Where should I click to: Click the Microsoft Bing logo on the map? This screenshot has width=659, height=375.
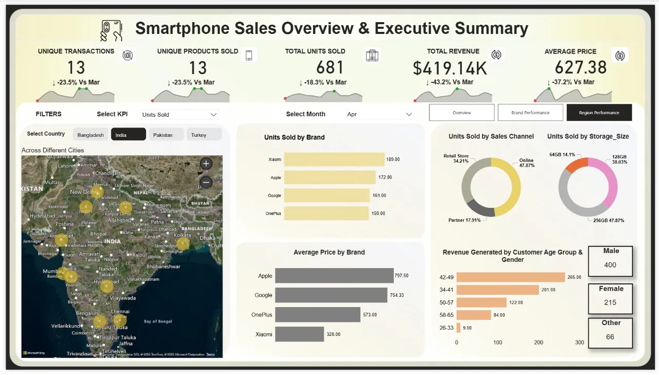click(33, 353)
